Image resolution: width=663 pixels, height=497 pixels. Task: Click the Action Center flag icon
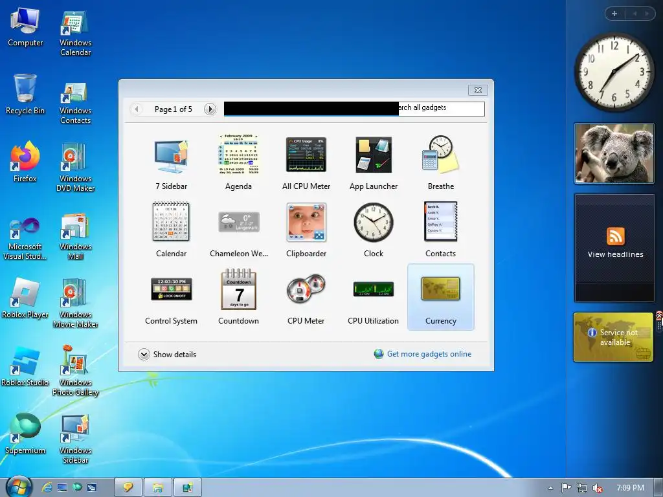click(566, 488)
